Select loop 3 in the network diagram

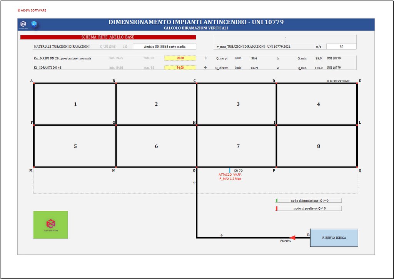pyautogui.click(x=238, y=104)
